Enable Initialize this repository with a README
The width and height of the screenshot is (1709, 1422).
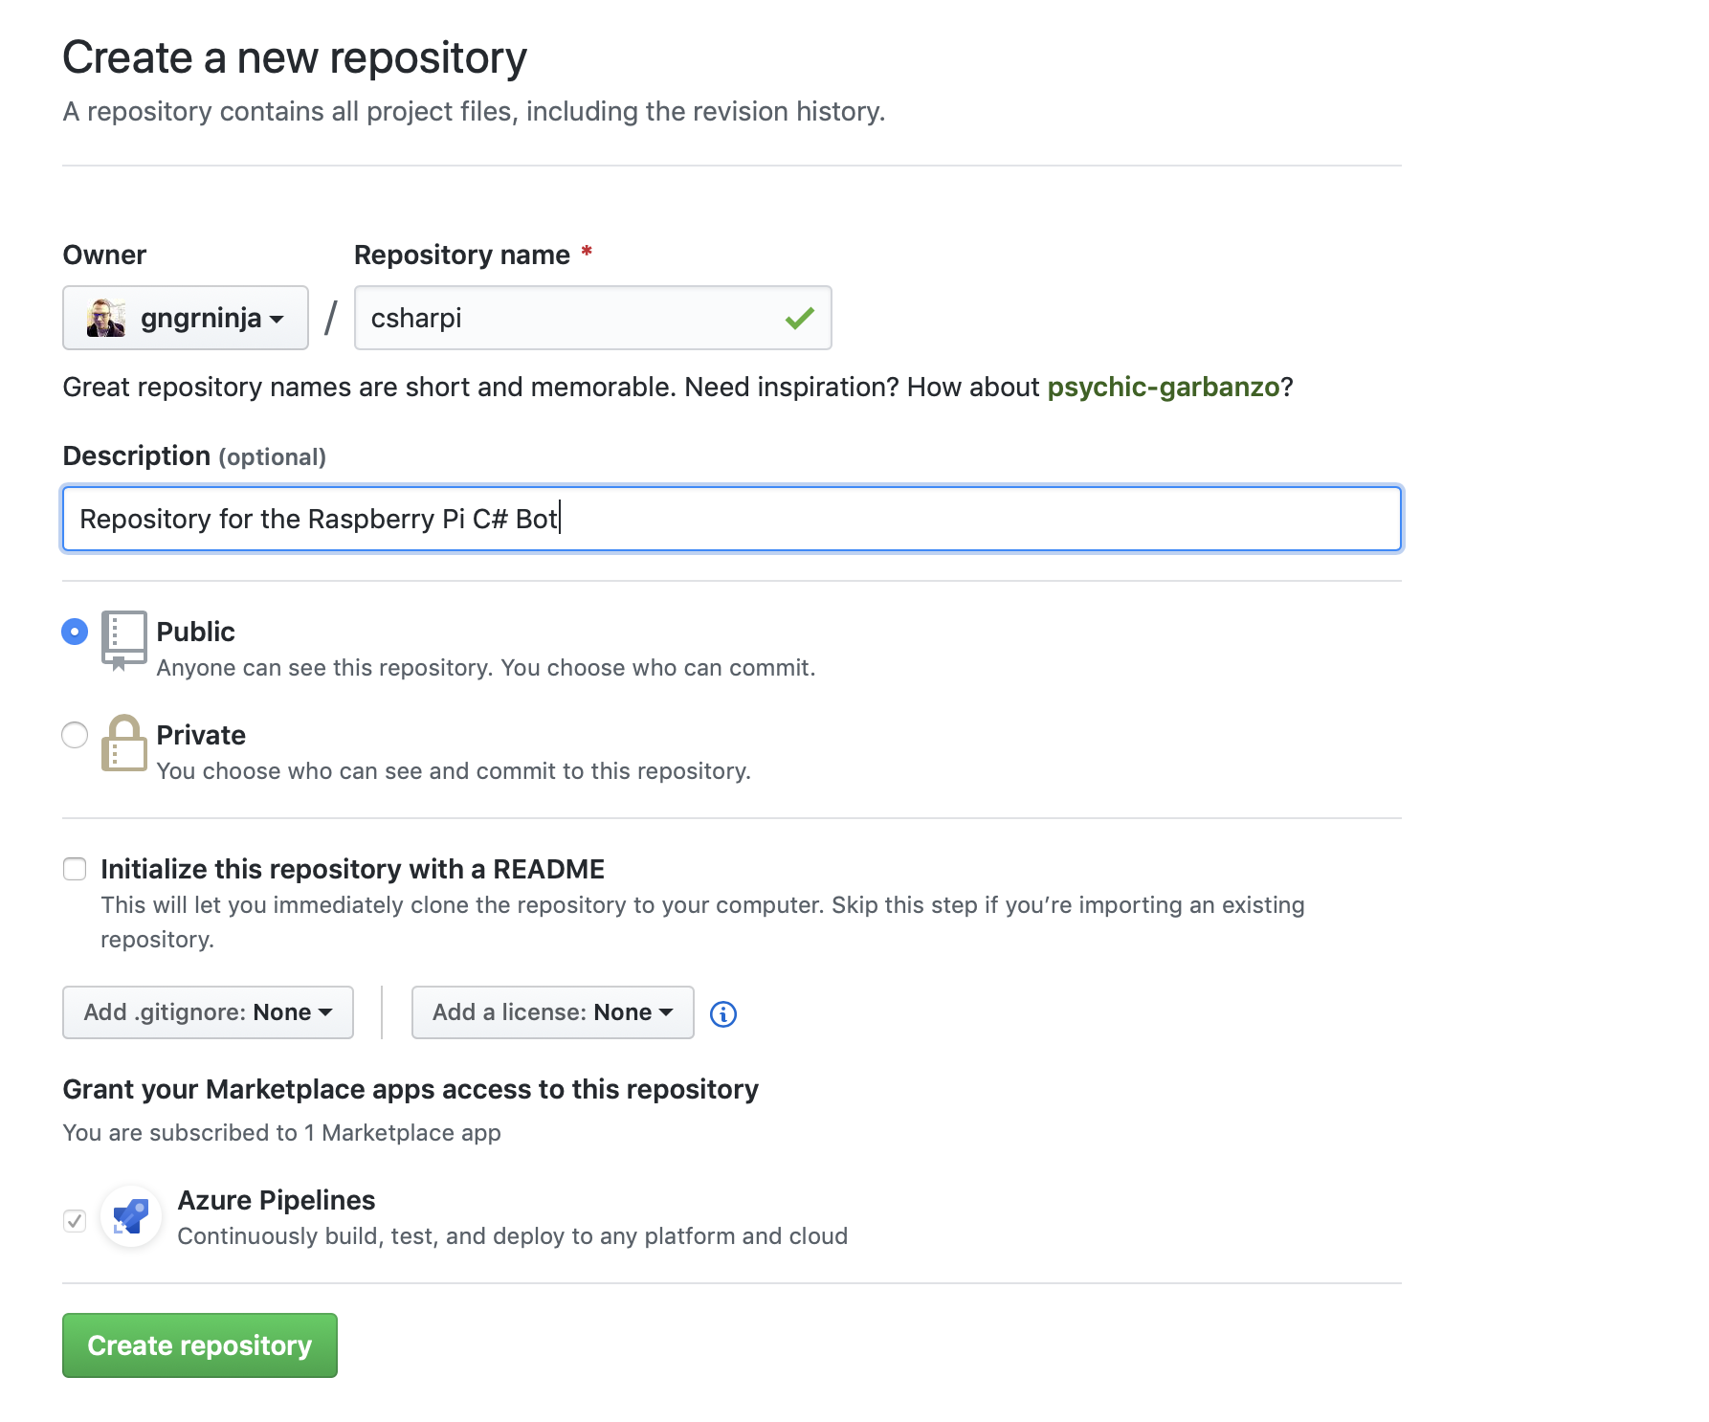[x=75, y=869]
